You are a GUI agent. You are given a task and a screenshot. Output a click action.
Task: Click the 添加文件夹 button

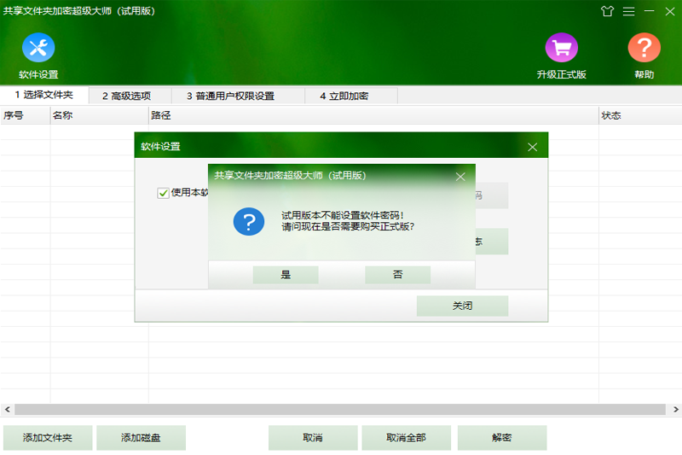point(48,438)
